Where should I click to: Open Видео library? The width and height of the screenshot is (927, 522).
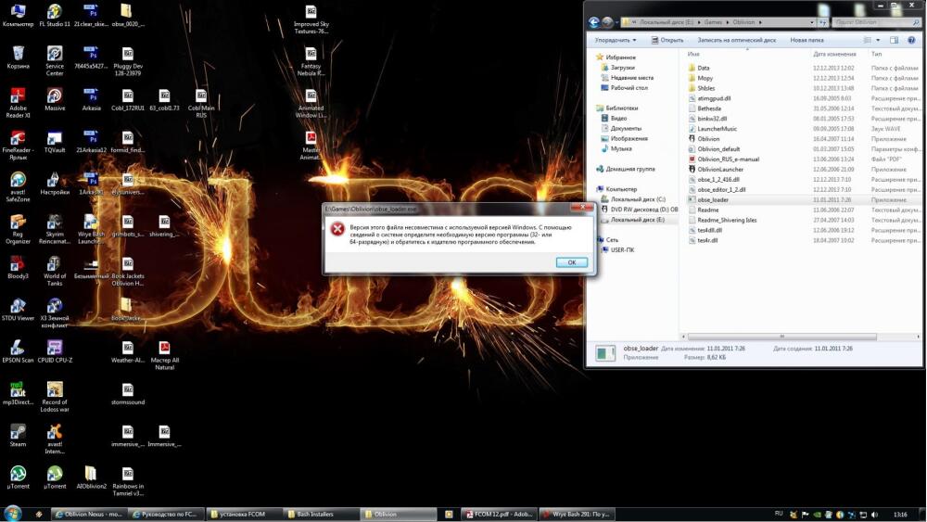click(x=618, y=119)
